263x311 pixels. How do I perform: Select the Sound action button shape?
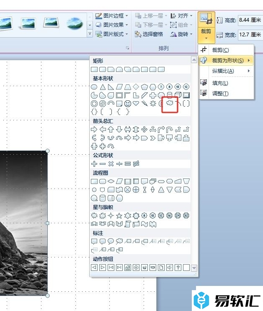click(170, 268)
